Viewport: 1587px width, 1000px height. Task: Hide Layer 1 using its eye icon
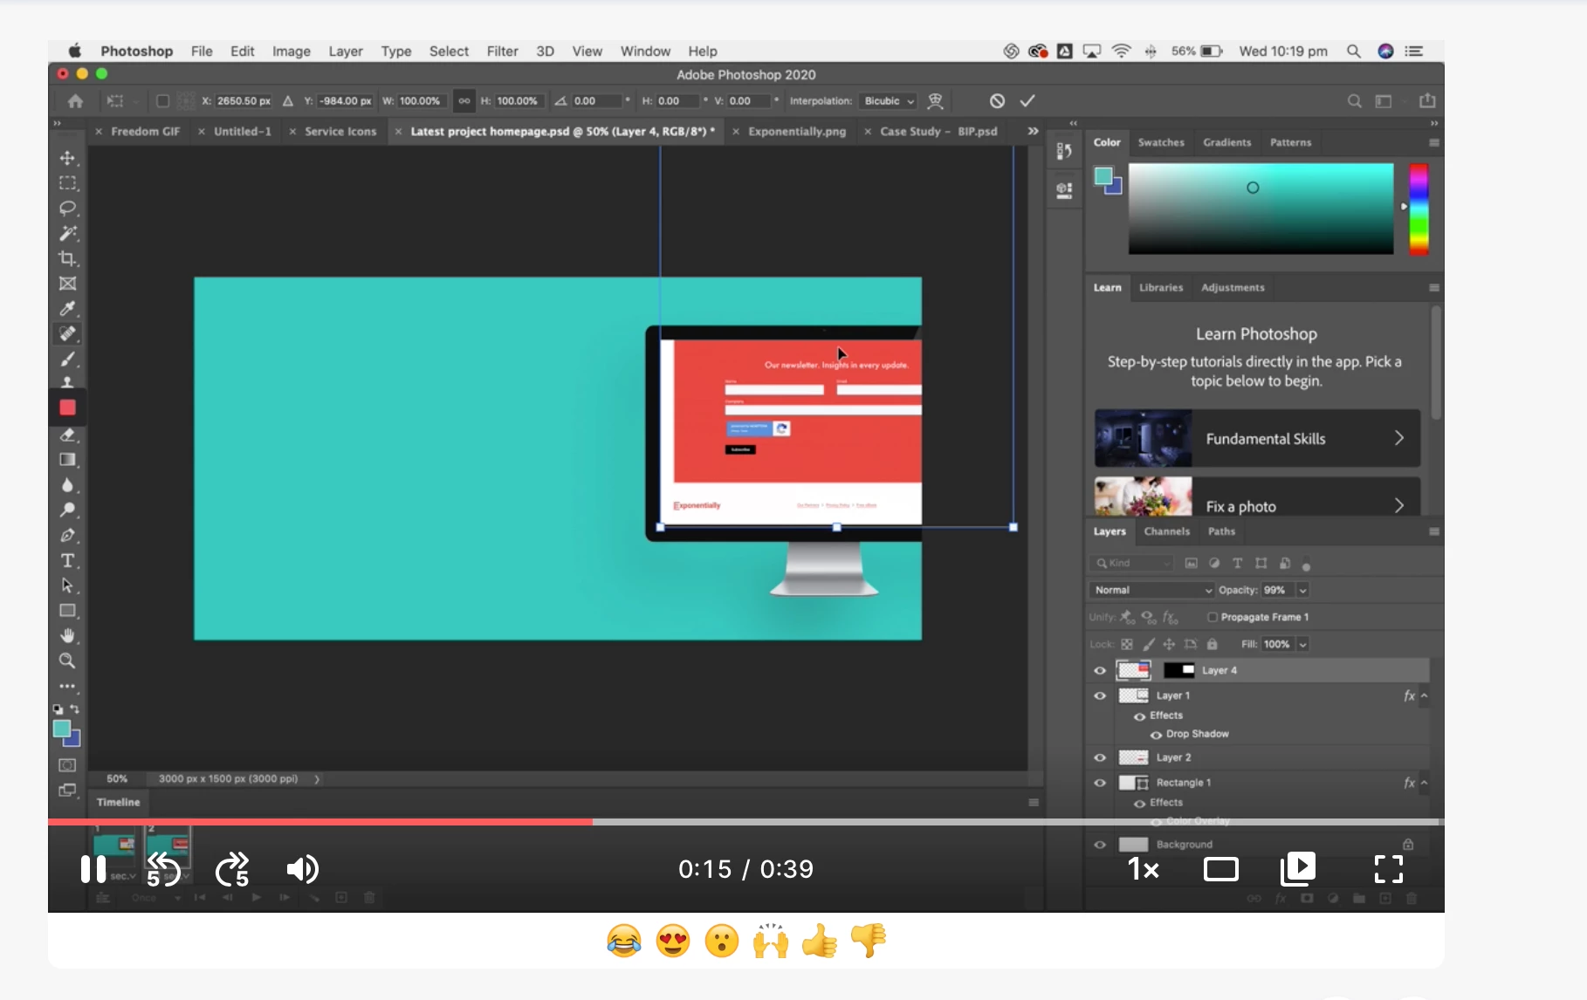click(1100, 695)
